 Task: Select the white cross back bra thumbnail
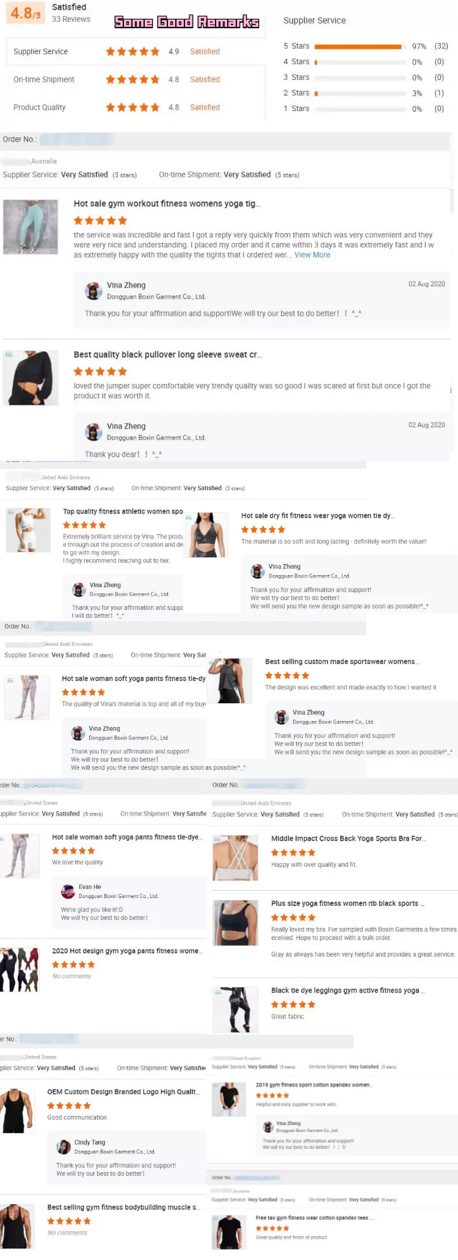(x=235, y=858)
